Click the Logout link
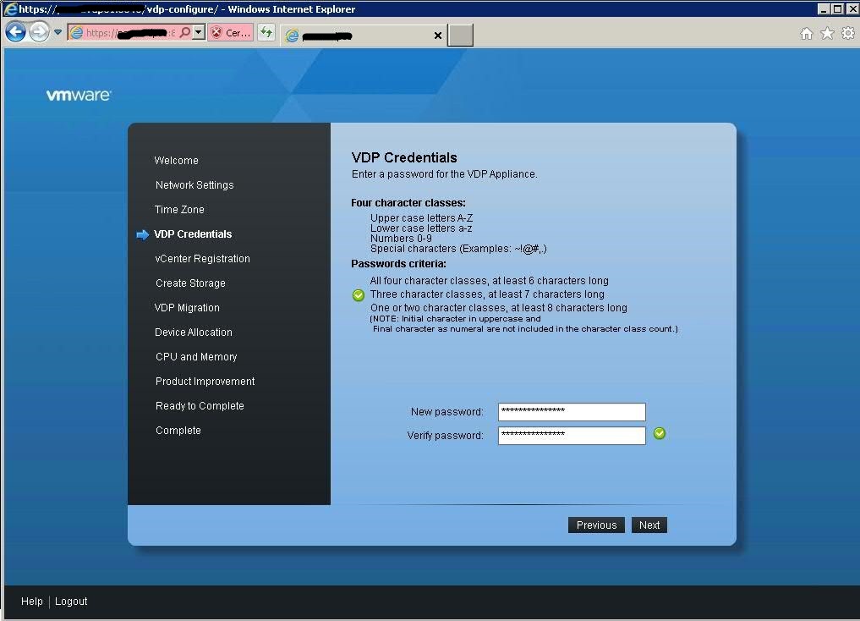This screenshot has width=860, height=621. [71, 602]
